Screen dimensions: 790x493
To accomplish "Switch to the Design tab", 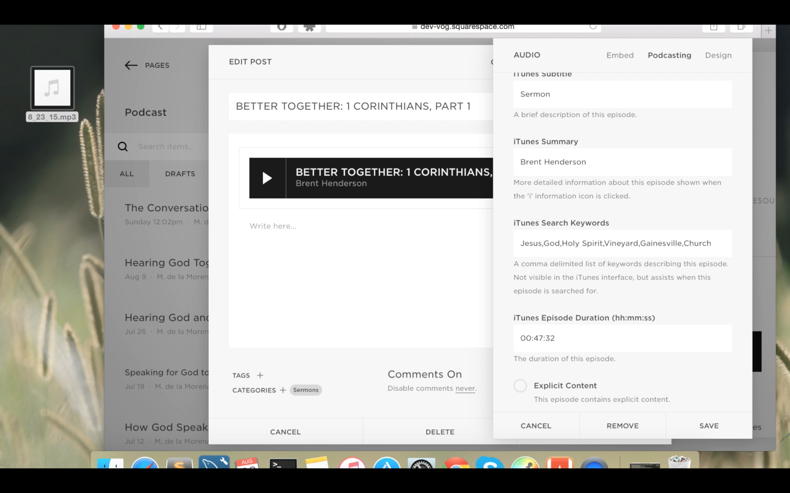I will coord(718,56).
